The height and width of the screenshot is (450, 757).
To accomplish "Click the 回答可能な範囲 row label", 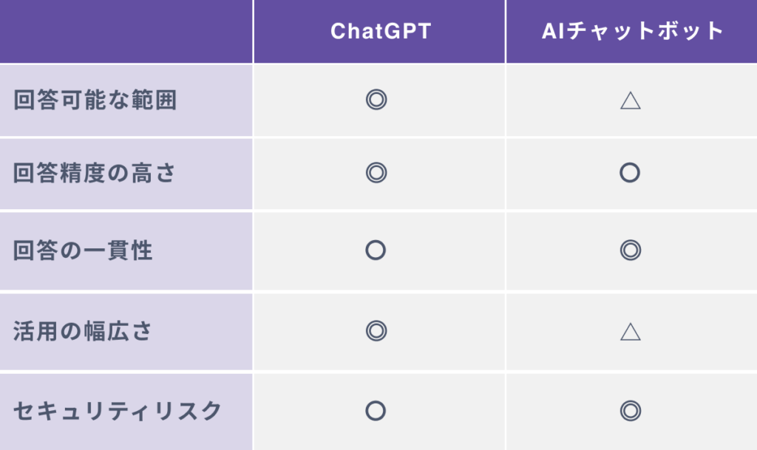I will pos(95,100).
